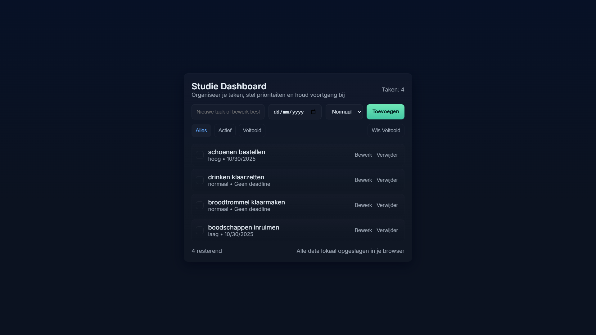Focus the new task text input

tap(228, 112)
